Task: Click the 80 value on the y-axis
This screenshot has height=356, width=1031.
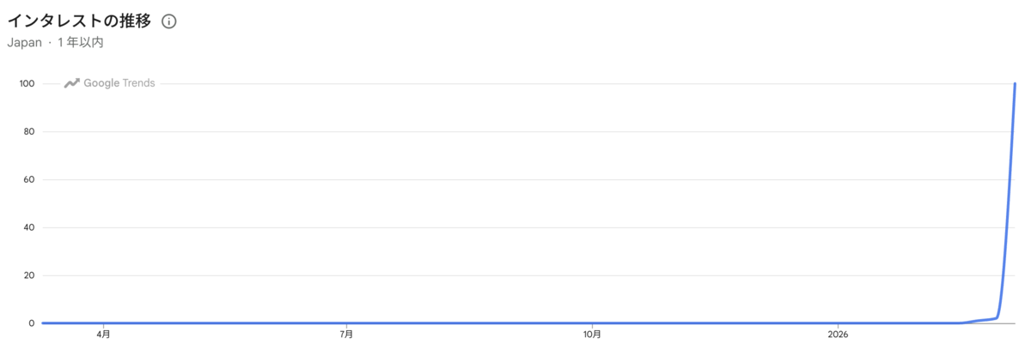Action: tap(28, 131)
